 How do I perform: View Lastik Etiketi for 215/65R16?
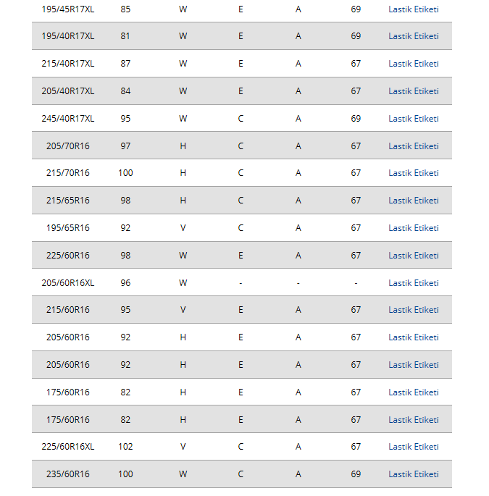pos(413,201)
